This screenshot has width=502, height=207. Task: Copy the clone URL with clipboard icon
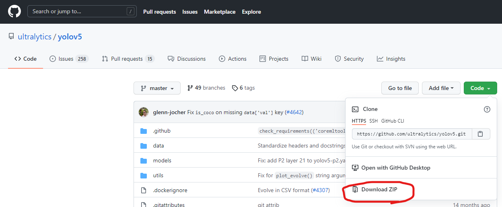click(x=480, y=134)
